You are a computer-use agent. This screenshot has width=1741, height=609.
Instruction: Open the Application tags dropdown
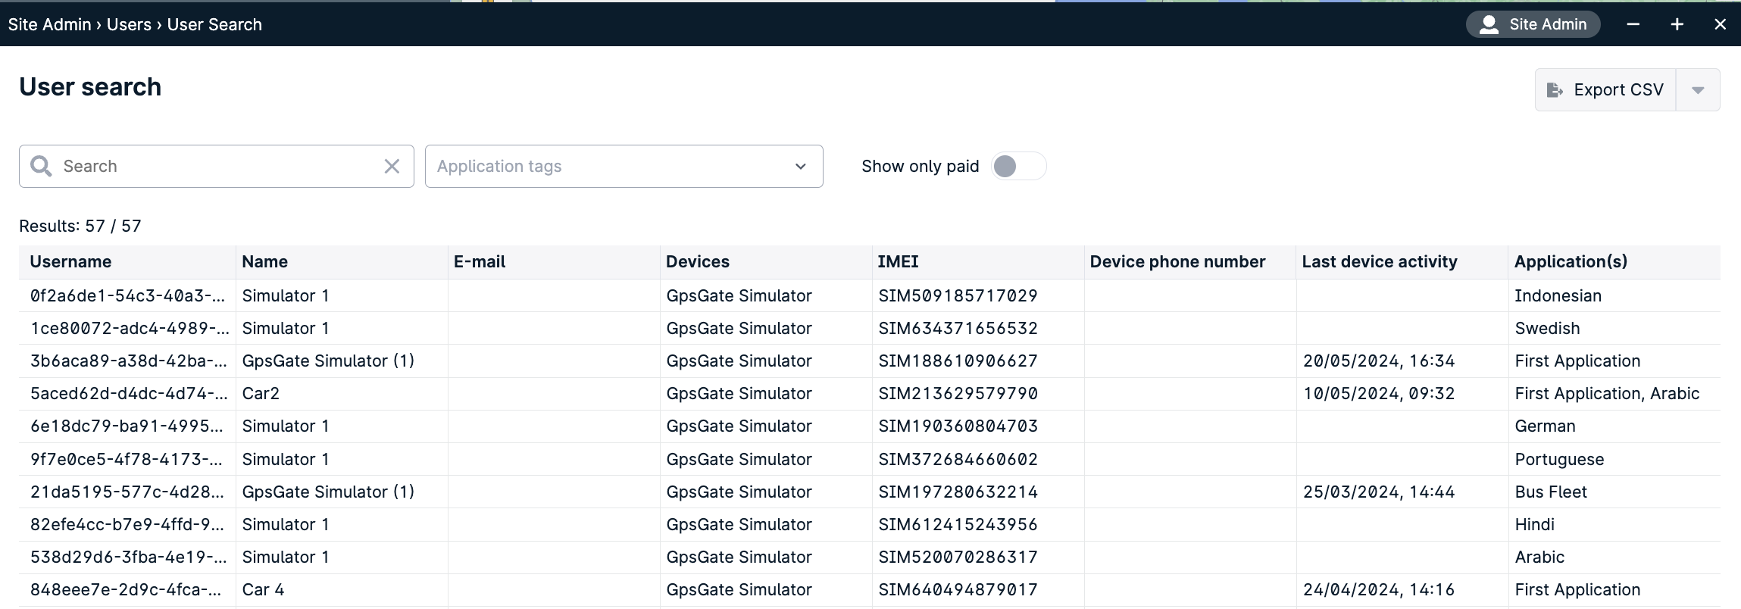coord(624,166)
